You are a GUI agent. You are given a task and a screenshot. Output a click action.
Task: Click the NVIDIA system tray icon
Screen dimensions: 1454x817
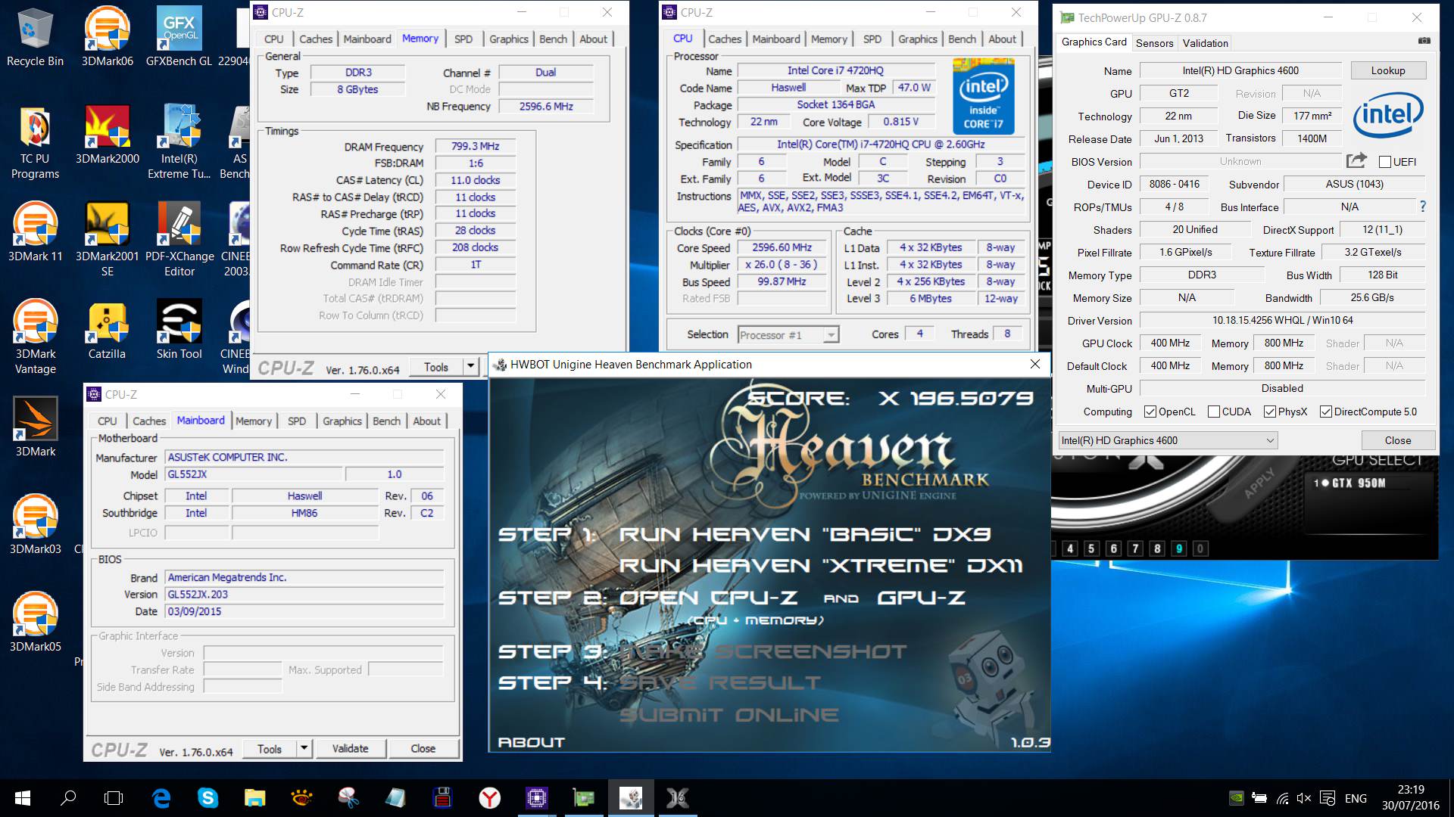point(1235,798)
